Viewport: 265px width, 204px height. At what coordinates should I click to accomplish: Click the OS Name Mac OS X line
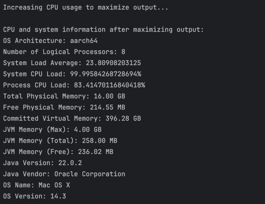[x=37, y=185]
